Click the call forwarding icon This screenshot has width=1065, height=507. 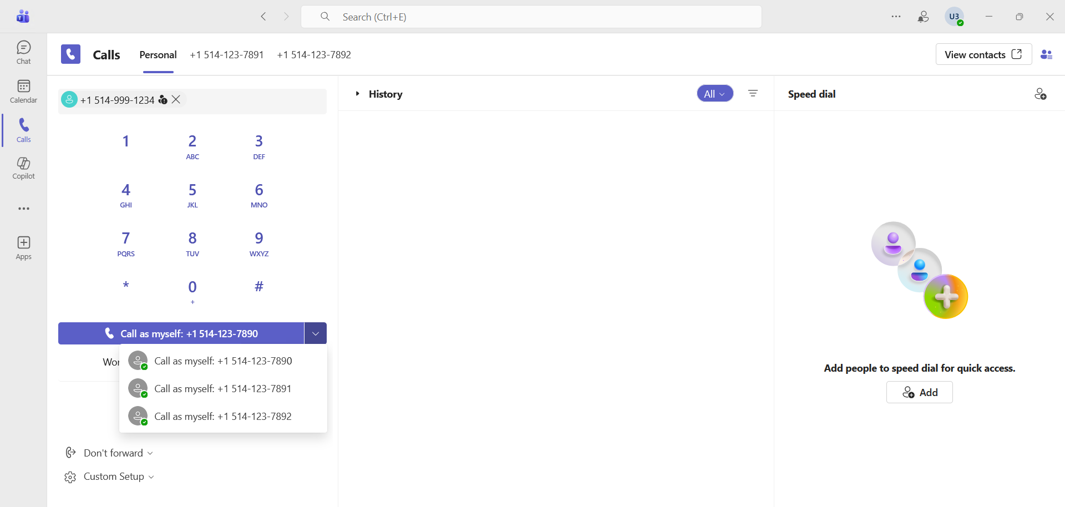point(70,453)
